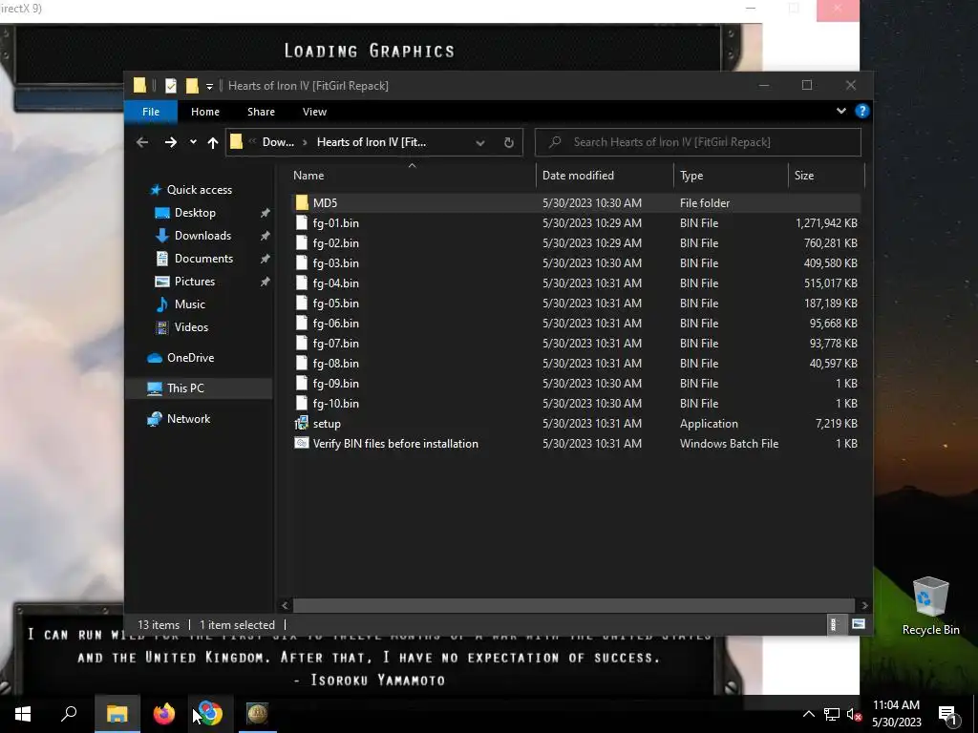Image resolution: width=978 pixels, height=733 pixels.
Task: Switch to details view layout icon
Action: pyautogui.click(x=833, y=624)
